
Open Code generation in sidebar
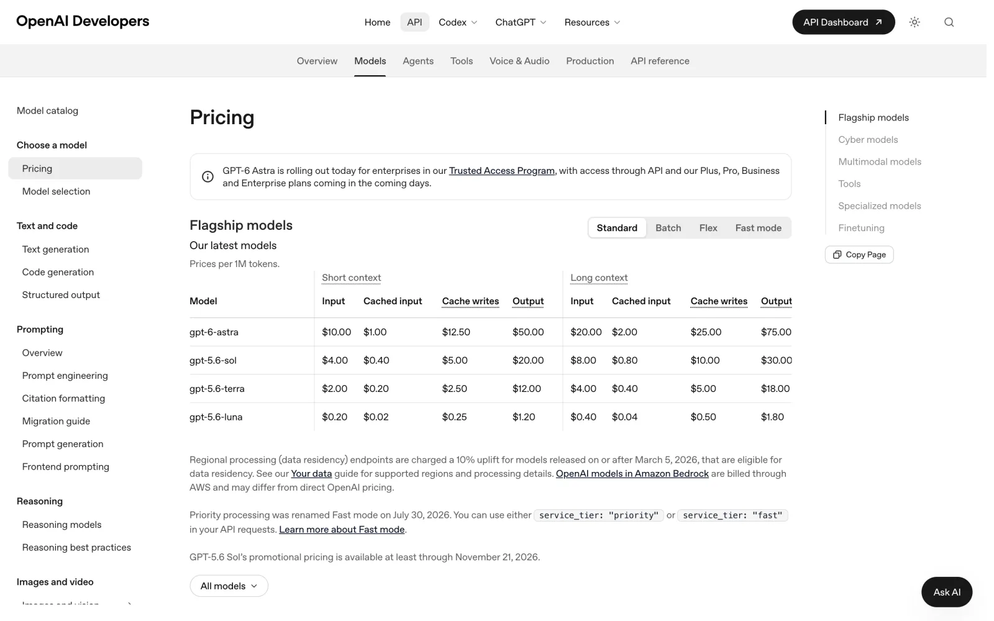pos(58,272)
